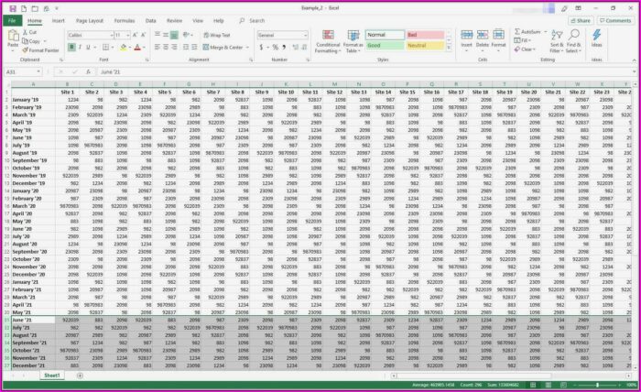
Task: Open Sort & Filter dropdown
Action: point(557,41)
